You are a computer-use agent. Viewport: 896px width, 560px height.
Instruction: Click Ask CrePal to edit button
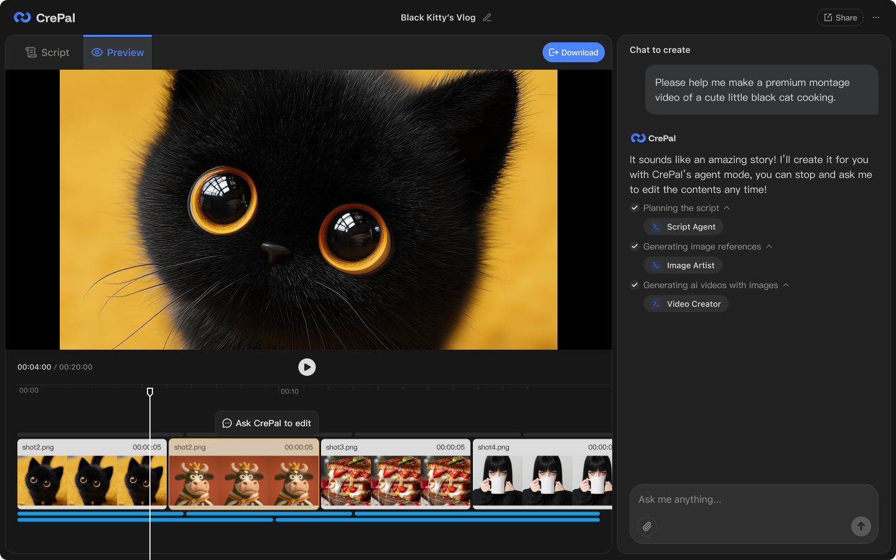pos(267,423)
